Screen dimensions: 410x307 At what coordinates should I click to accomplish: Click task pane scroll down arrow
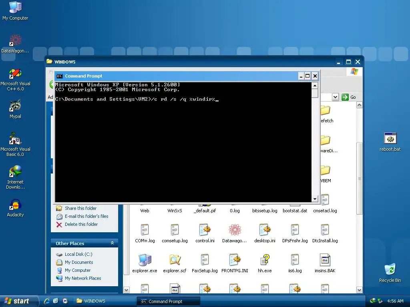(x=126, y=290)
